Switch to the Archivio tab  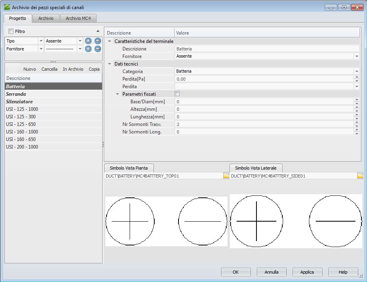46,18
